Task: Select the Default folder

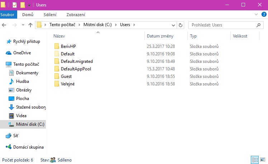Action: click(68, 54)
